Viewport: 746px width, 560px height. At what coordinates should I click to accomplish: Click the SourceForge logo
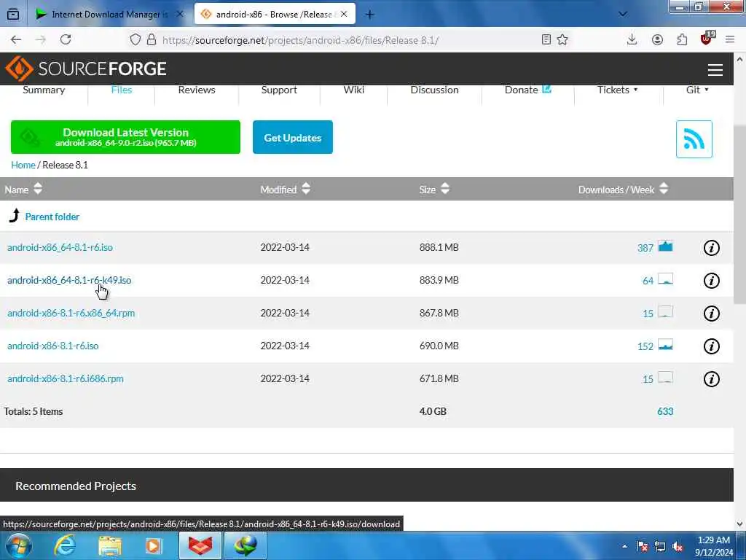[x=86, y=69]
